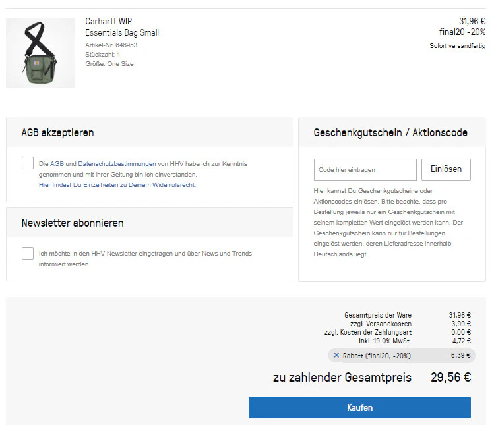Image resolution: width=492 pixels, height=425 pixels.
Task: Click the 'Newsletter abonnieren' heading
Action: click(73, 223)
